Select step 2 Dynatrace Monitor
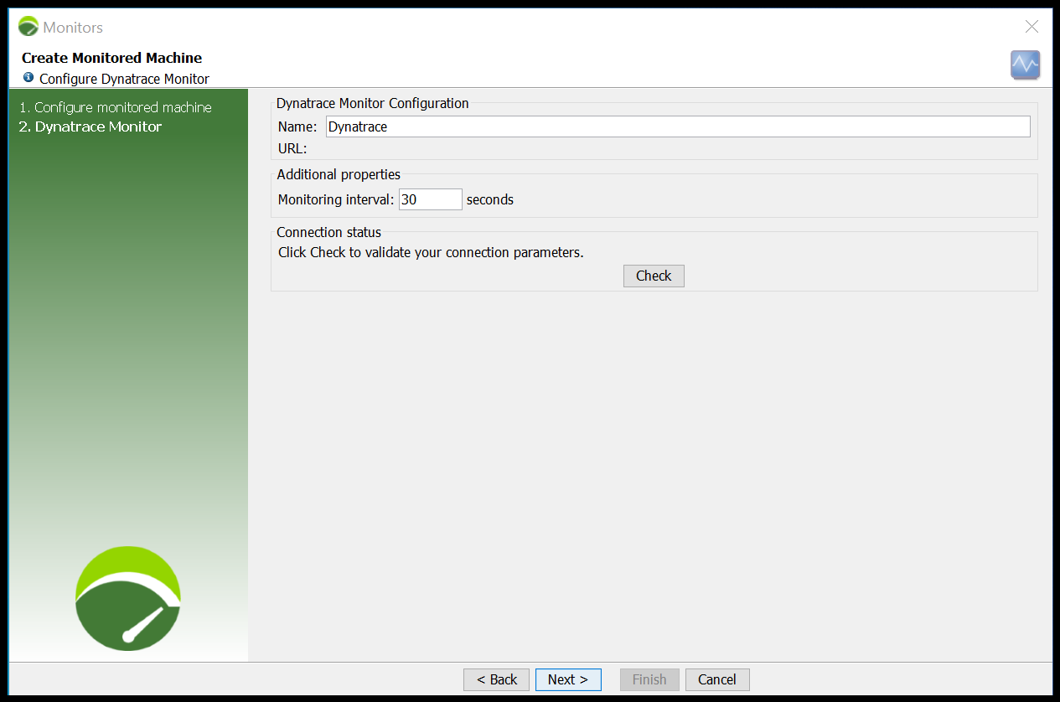Viewport: 1060px width, 702px height. 90,126
